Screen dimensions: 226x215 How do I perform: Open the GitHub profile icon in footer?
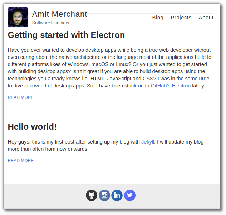92,195
